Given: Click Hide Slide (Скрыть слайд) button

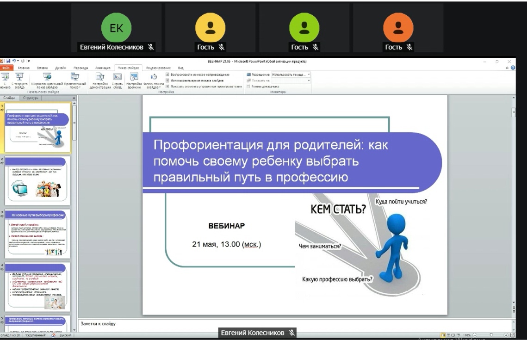Looking at the screenshot, I should 118,80.
